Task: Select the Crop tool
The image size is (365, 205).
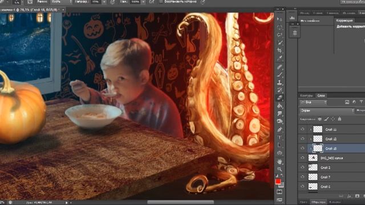Action: click(279, 51)
